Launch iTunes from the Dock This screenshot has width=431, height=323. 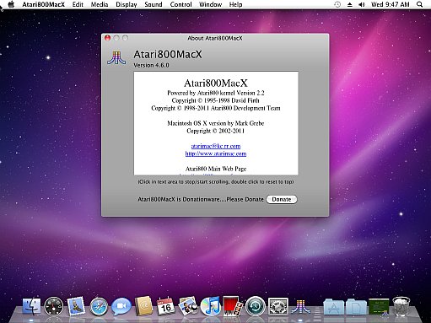click(210, 306)
